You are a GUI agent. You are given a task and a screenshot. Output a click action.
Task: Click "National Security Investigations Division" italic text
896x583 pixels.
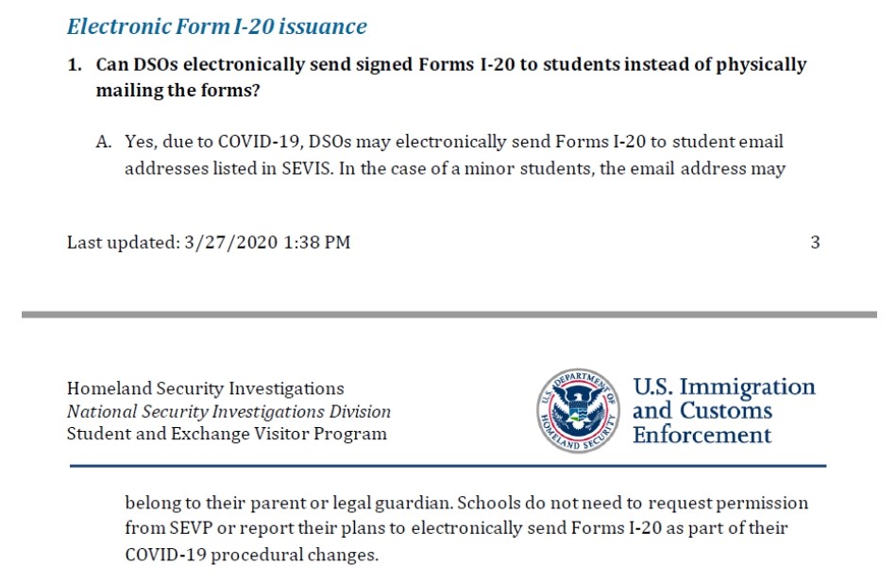pyautogui.click(x=228, y=412)
